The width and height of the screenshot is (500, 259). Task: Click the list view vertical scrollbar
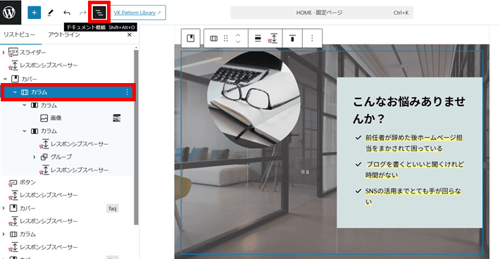136,137
